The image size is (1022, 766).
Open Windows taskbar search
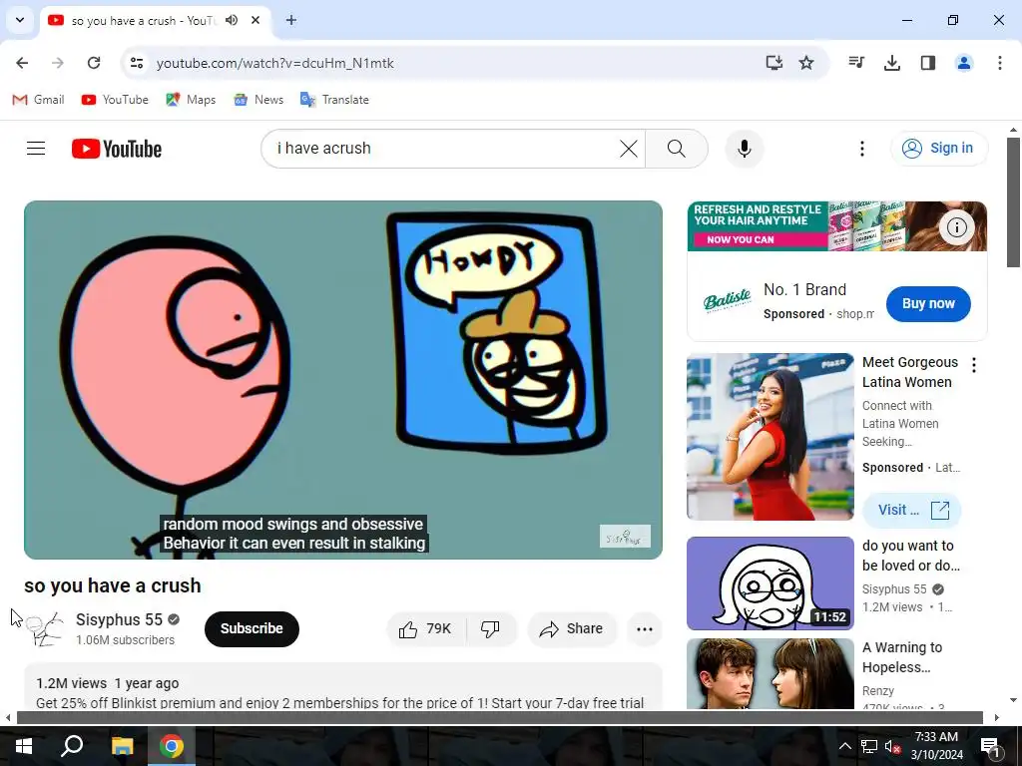(72, 746)
